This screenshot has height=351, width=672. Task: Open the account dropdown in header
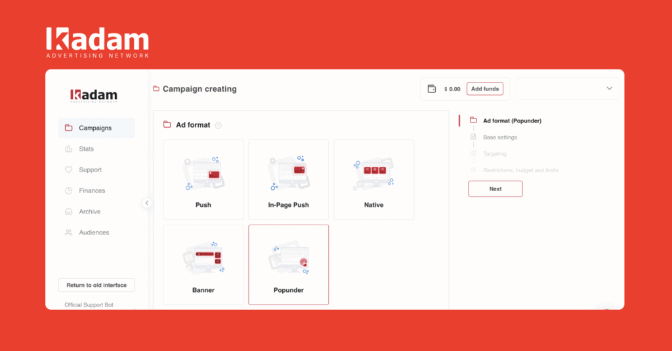(x=568, y=89)
